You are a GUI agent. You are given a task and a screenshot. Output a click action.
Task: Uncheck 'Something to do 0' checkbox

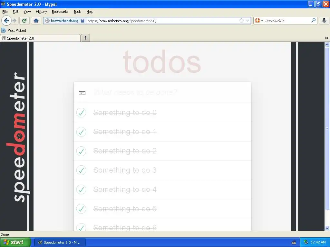[81, 113]
